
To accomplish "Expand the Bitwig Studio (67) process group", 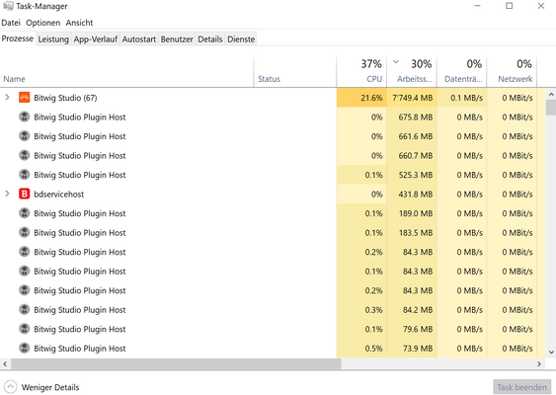I will [x=7, y=97].
